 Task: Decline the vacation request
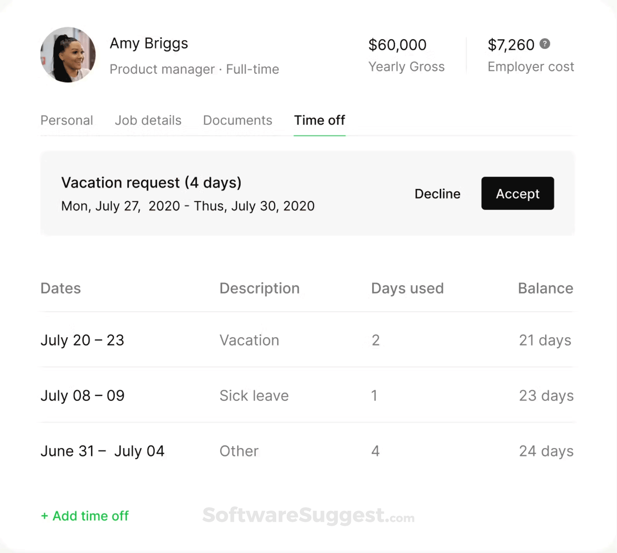[x=437, y=193]
